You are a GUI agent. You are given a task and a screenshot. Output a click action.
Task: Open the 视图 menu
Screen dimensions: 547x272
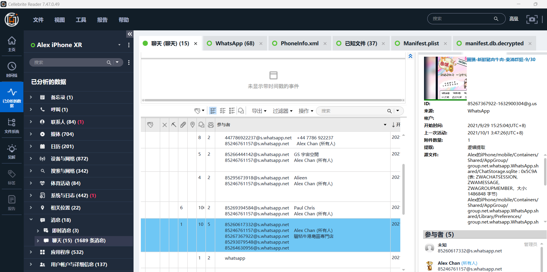click(x=59, y=20)
